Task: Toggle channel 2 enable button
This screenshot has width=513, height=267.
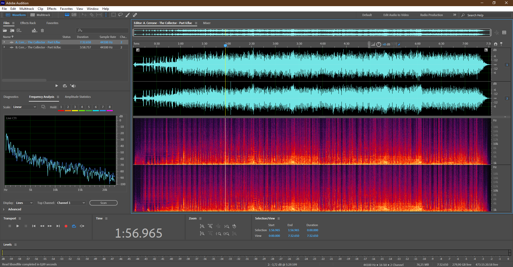Action: (x=507, y=98)
